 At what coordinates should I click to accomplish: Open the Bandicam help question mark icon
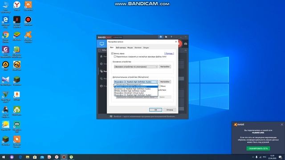click(x=171, y=37)
